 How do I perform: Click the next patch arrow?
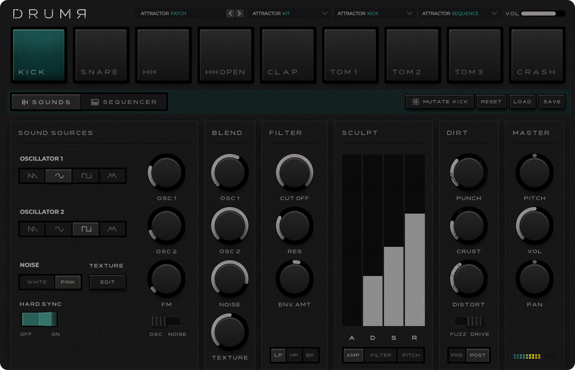(x=239, y=14)
